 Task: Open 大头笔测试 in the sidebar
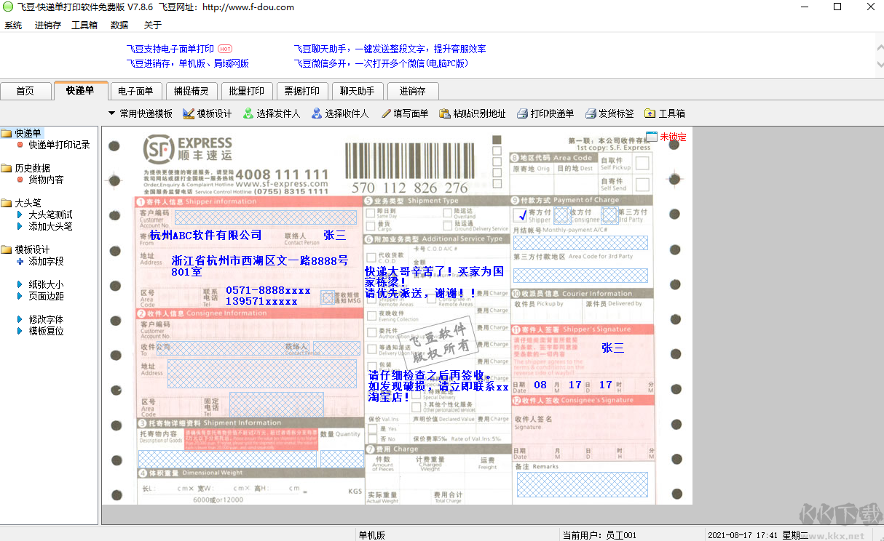50,215
